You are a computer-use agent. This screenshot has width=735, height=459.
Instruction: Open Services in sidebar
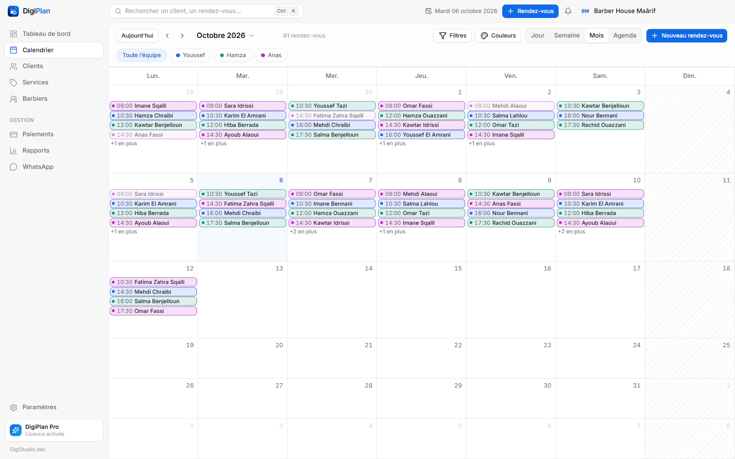point(54,82)
